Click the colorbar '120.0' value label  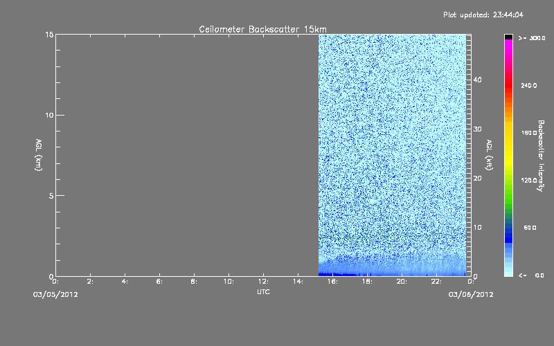[529, 181]
